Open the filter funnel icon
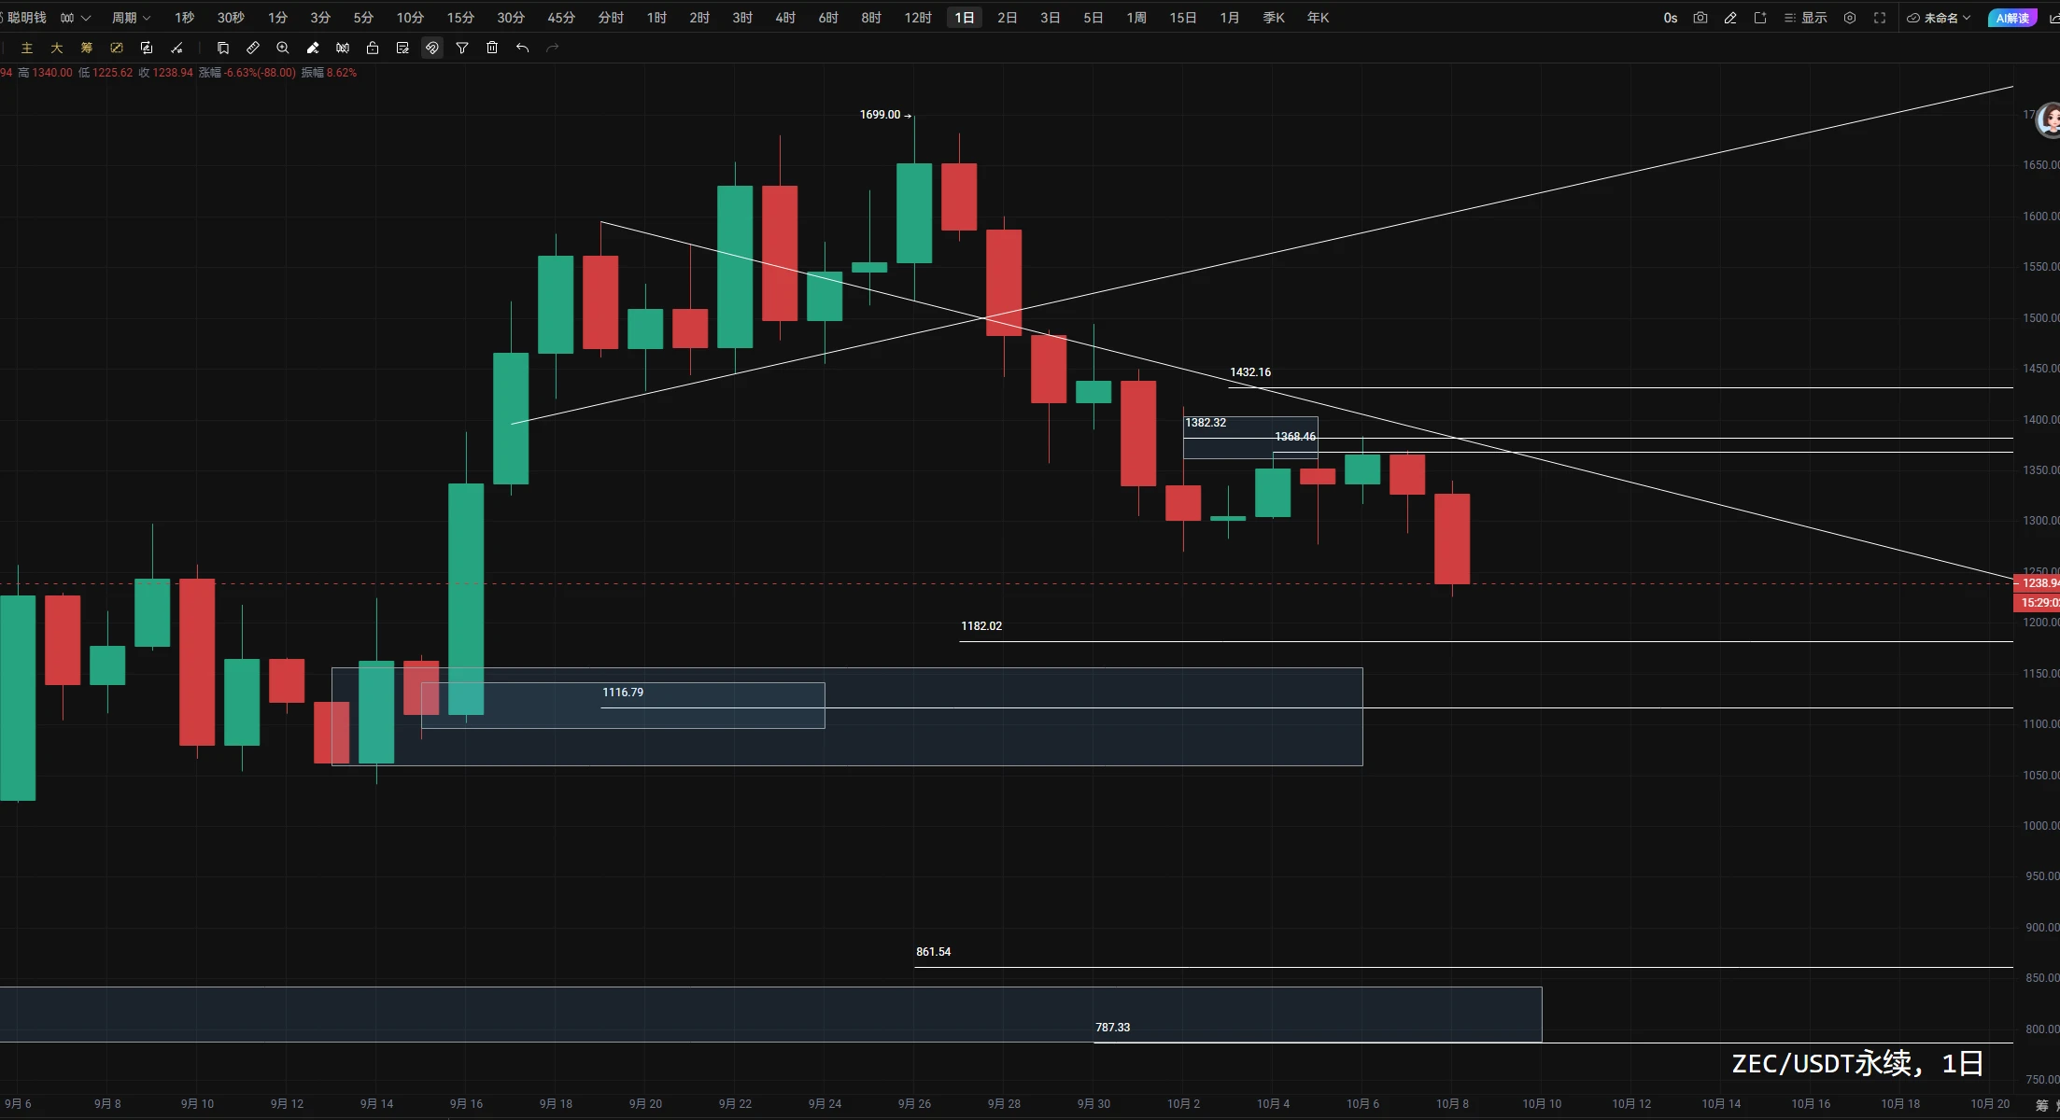The height and width of the screenshot is (1120, 2060). point(462,48)
